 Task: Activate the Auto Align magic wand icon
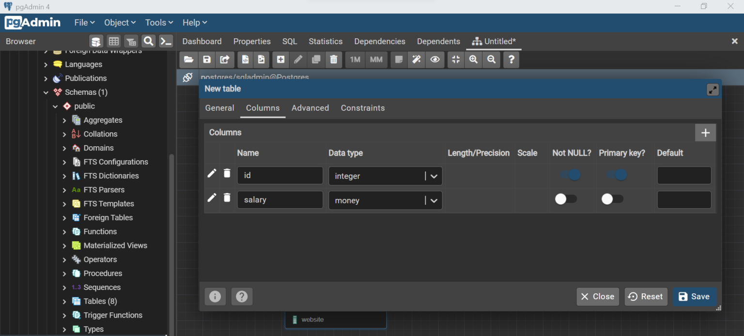(416, 60)
